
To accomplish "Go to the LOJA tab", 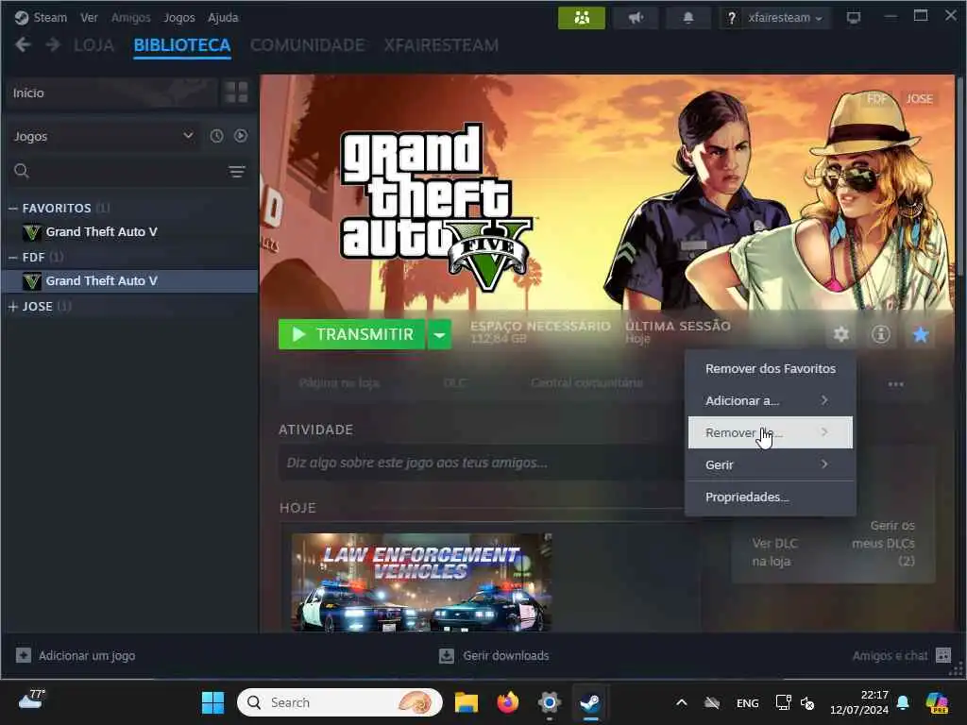I will coord(93,45).
